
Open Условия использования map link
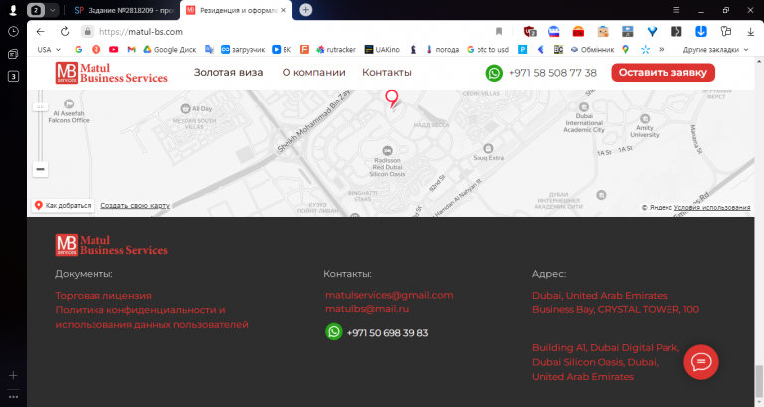[712, 208]
